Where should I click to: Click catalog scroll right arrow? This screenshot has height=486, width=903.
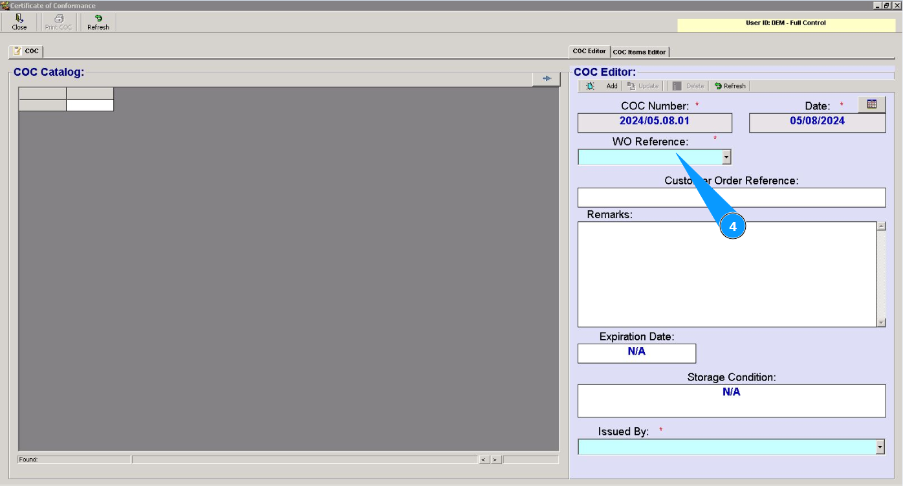click(495, 459)
